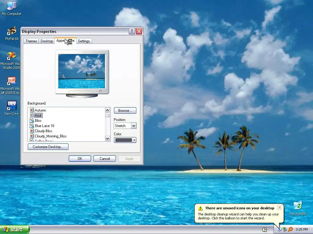
Task: Click the Background list scroll-up arrow
Action: tap(107, 110)
